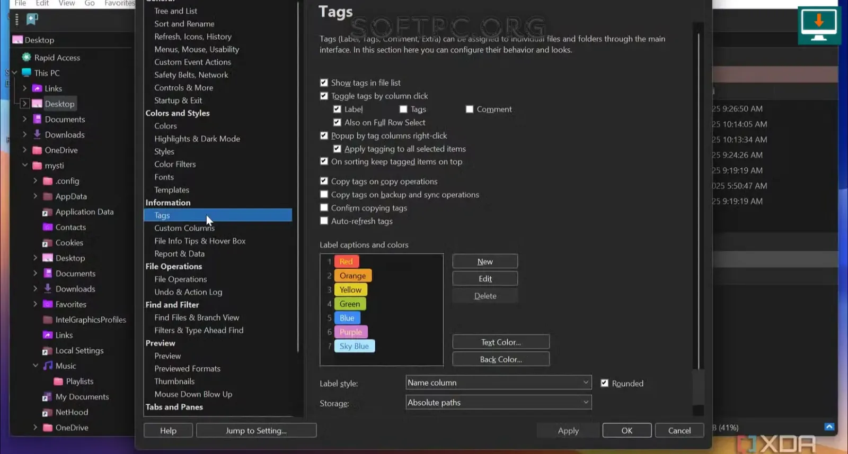
Task: Open the View menu
Action: click(67, 3)
